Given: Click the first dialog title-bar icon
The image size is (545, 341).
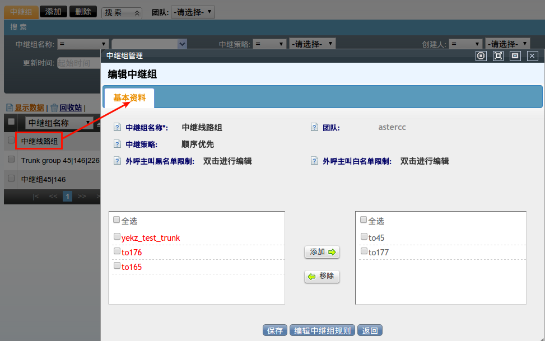Looking at the screenshot, I should click(x=481, y=55).
